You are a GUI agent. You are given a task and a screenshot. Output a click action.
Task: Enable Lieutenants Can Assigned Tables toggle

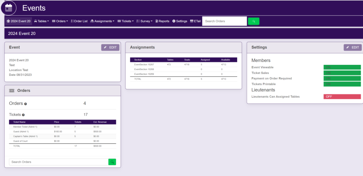coord(342,97)
